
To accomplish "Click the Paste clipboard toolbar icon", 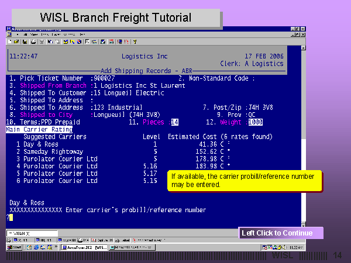I will pyautogui.click(x=57, y=41).
